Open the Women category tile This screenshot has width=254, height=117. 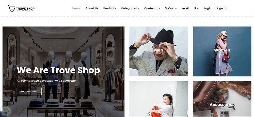[222, 51]
